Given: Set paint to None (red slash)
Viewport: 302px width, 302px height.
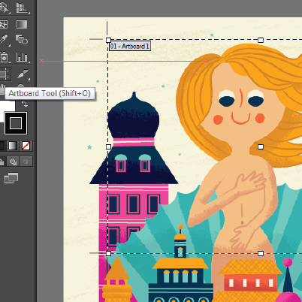Looking at the screenshot, I should pyautogui.click(x=26, y=146).
